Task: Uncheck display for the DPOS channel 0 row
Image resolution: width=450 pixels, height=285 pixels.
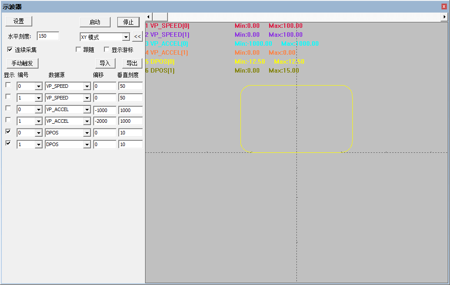Action: point(7,131)
